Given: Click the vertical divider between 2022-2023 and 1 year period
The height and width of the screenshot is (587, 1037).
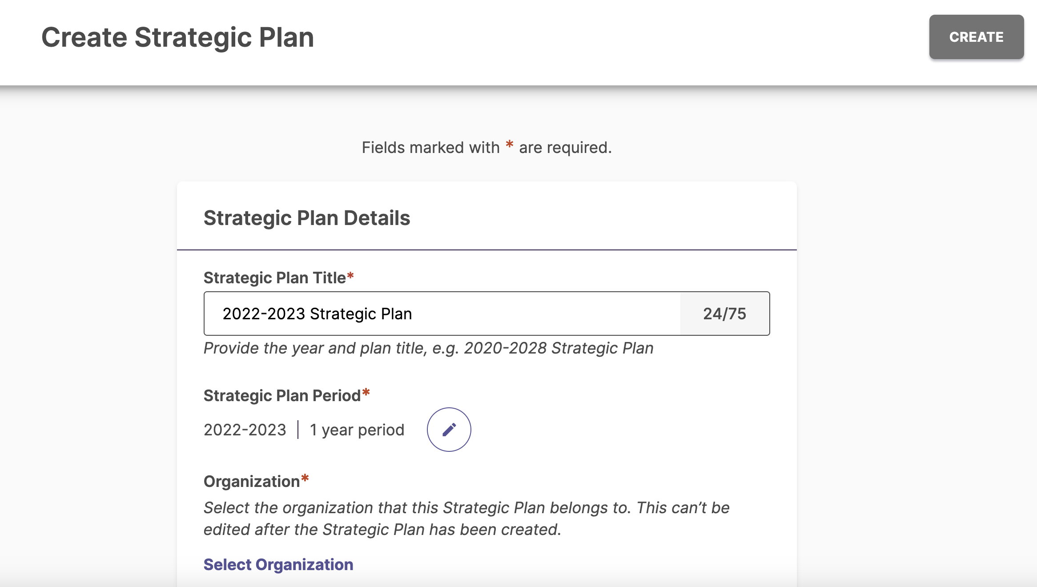Looking at the screenshot, I should point(298,430).
